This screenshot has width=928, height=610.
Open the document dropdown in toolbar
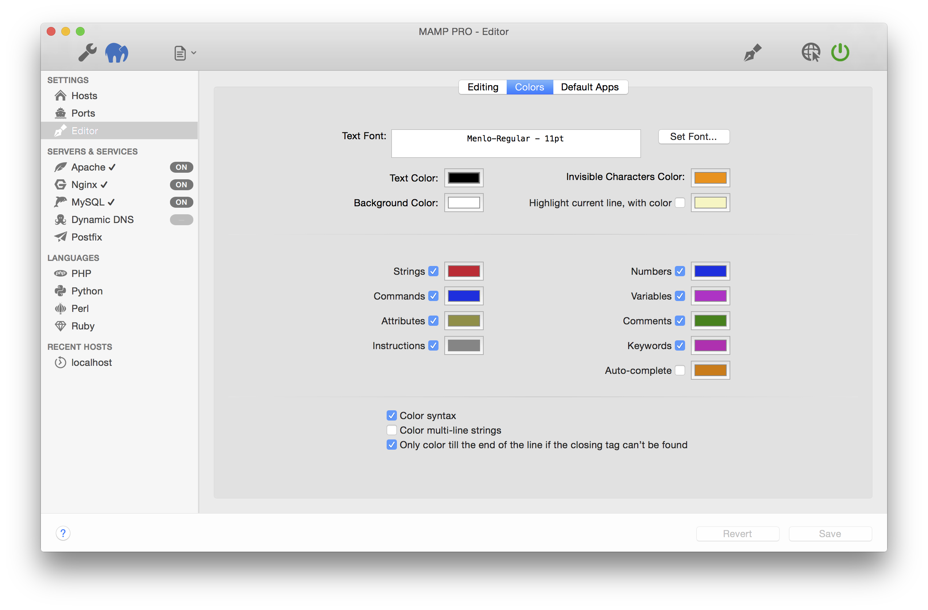point(185,53)
